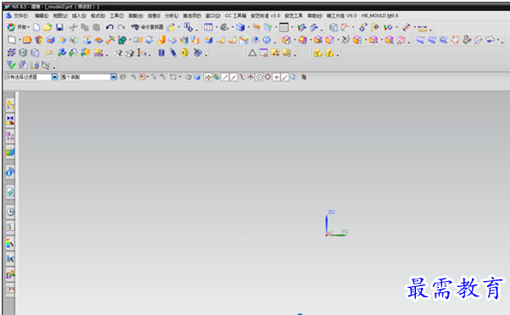Open the selection scope dropdown arrow (整个装配)
Image resolution: width=510 pixels, height=315 pixels.
(114, 77)
